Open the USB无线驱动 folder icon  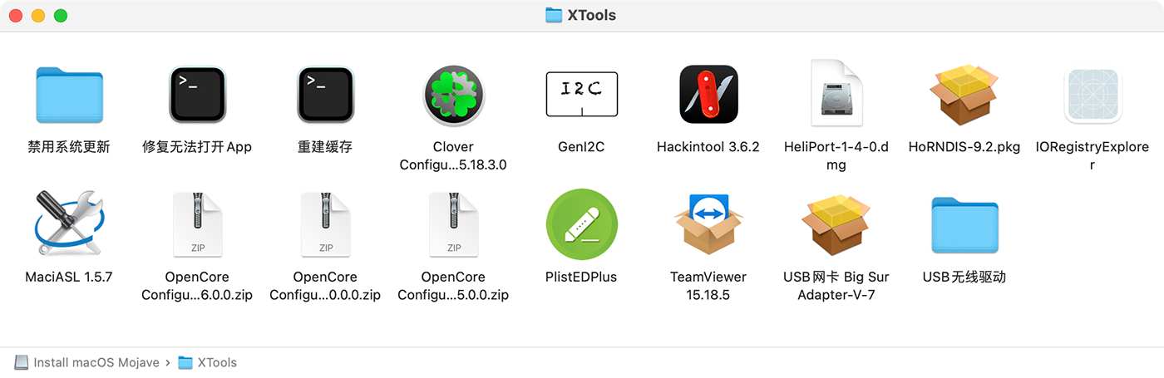964,224
